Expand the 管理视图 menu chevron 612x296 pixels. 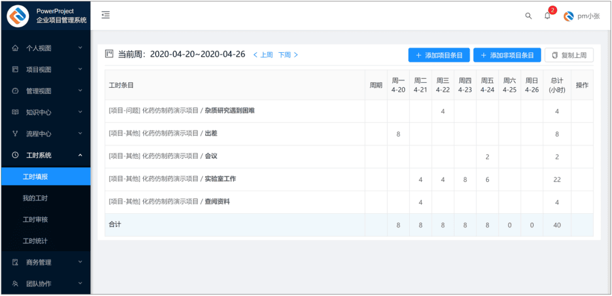point(80,91)
